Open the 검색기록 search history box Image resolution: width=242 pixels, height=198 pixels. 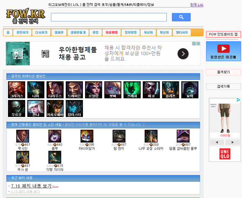[223, 86]
